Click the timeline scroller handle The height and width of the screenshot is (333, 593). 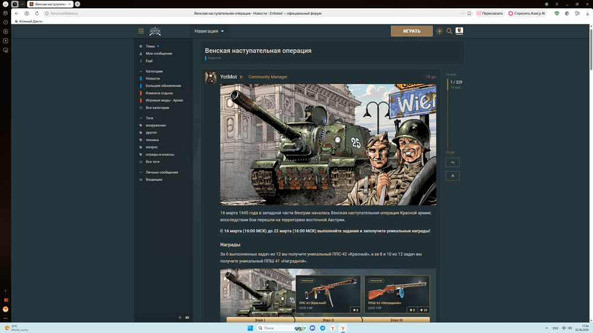click(447, 84)
